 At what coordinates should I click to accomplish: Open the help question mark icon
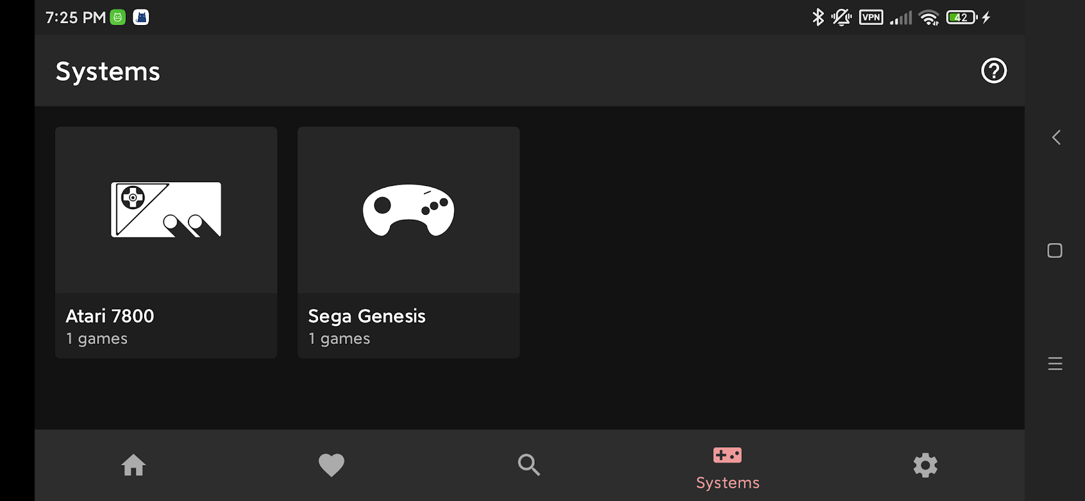coord(994,71)
